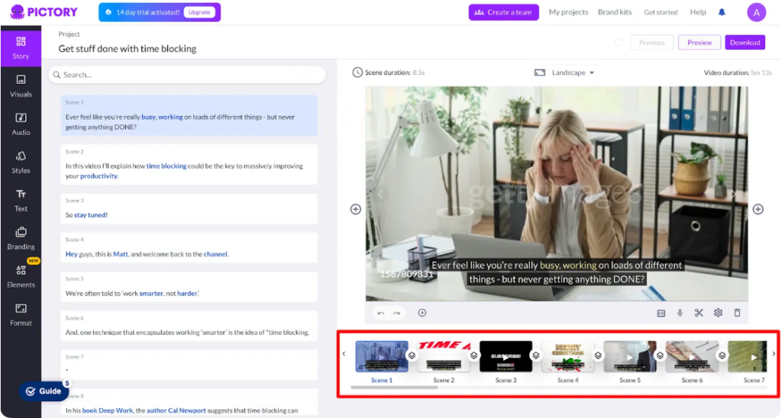Open the Branding panel in sidebar
This screenshot has height=418, width=782.
(x=21, y=237)
